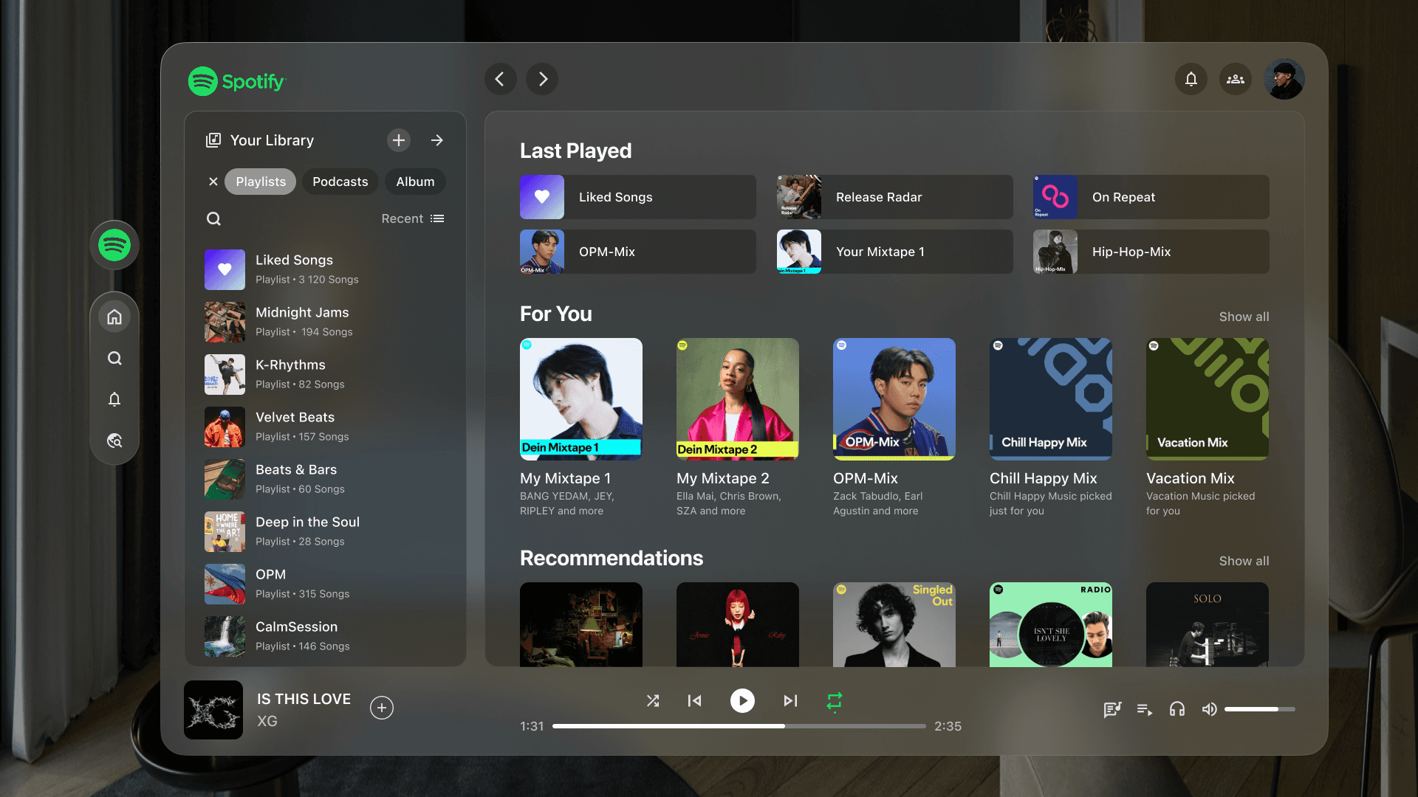Create a new playlist with plus button
The height and width of the screenshot is (797, 1418).
pos(399,140)
